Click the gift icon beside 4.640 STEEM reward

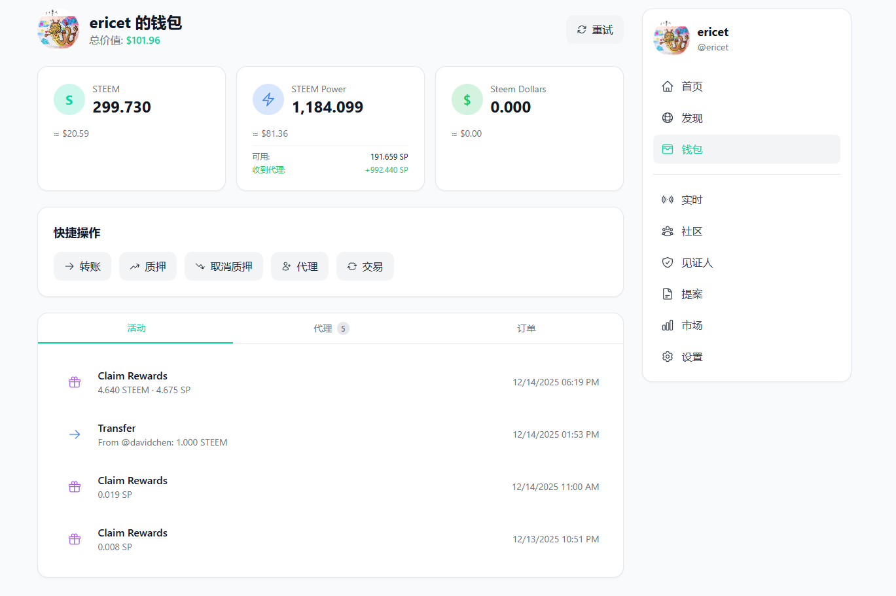(75, 382)
